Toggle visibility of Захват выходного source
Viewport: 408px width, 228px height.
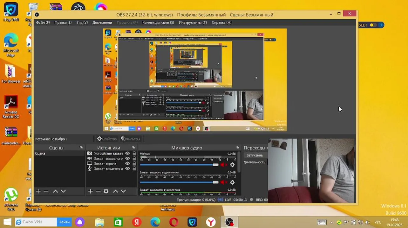tap(127, 159)
